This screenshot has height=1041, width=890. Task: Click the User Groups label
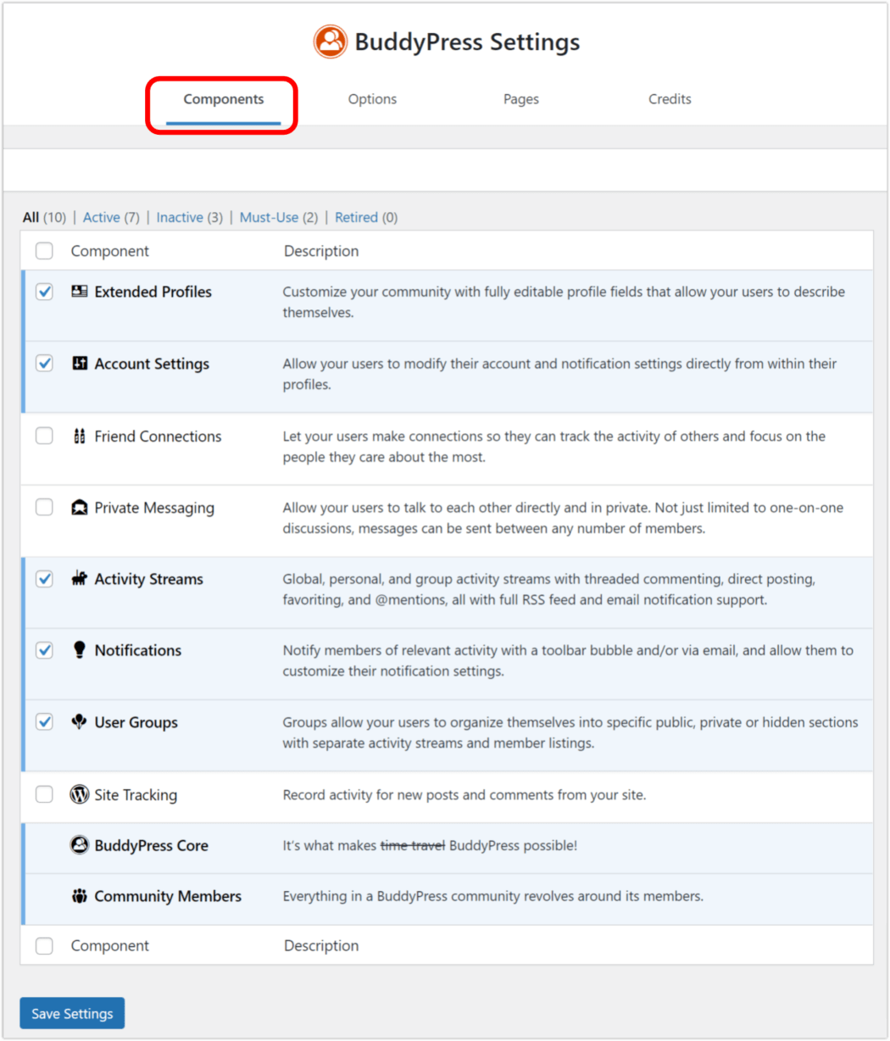click(x=136, y=722)
